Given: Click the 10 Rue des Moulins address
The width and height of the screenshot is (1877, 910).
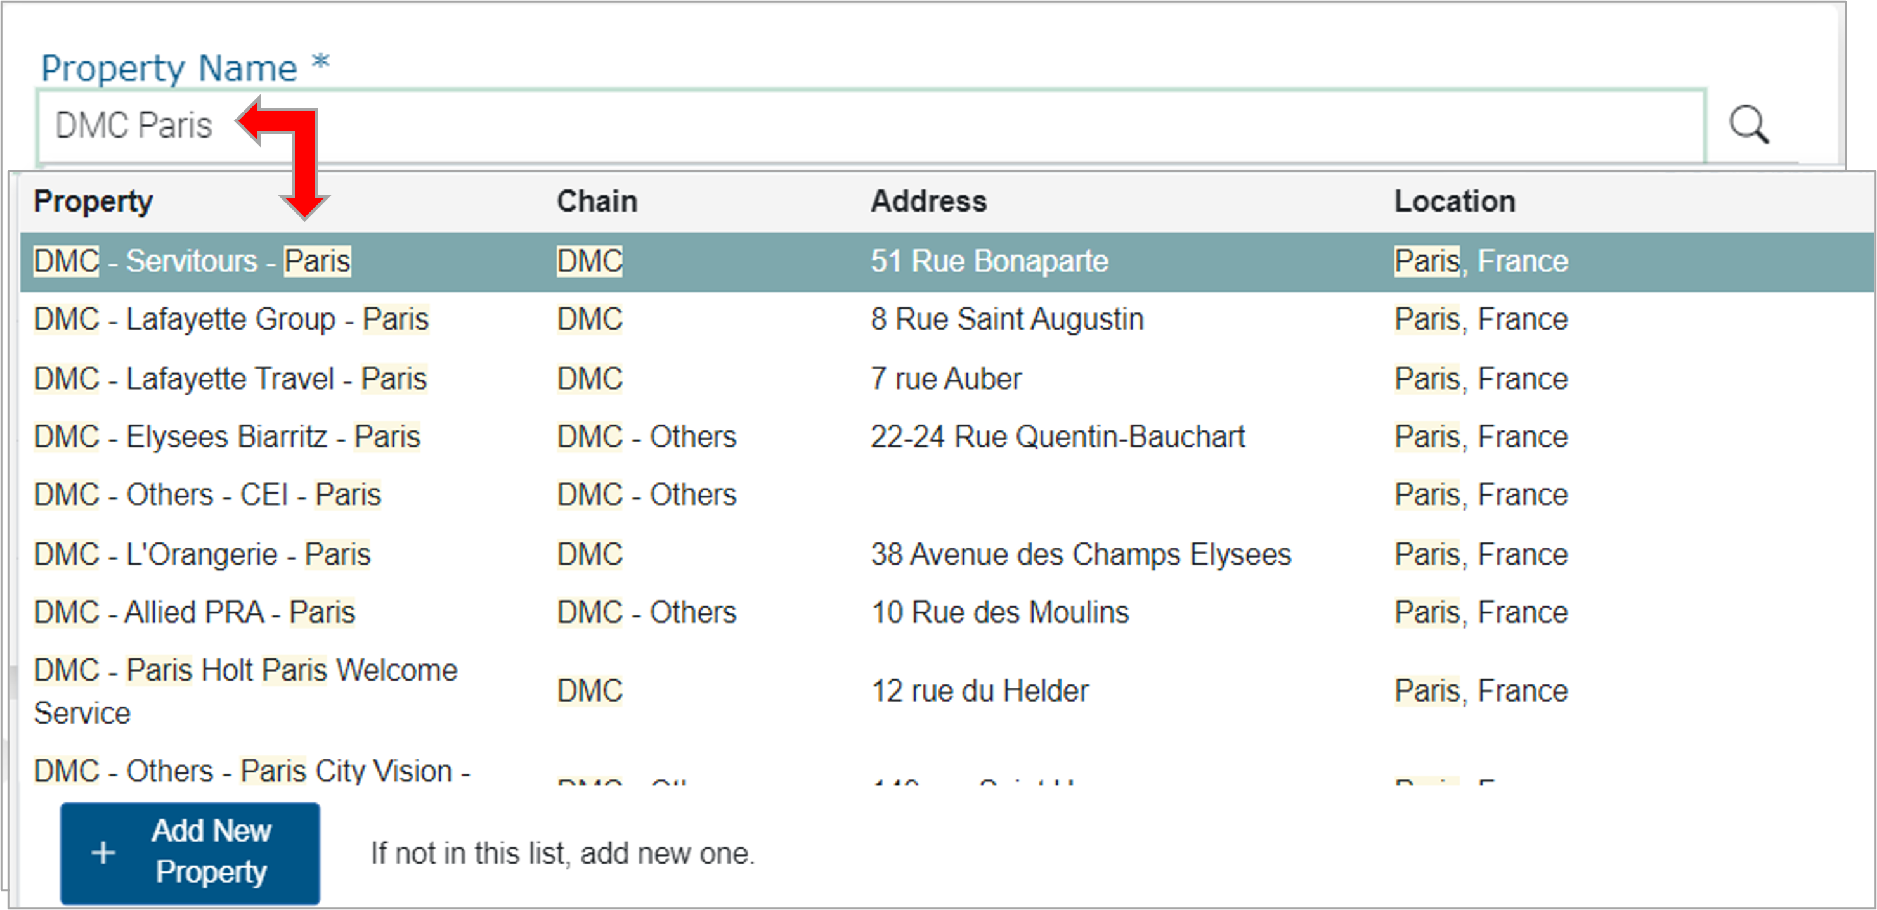Looking at the screenshot, I should [x=1000, y=613].
